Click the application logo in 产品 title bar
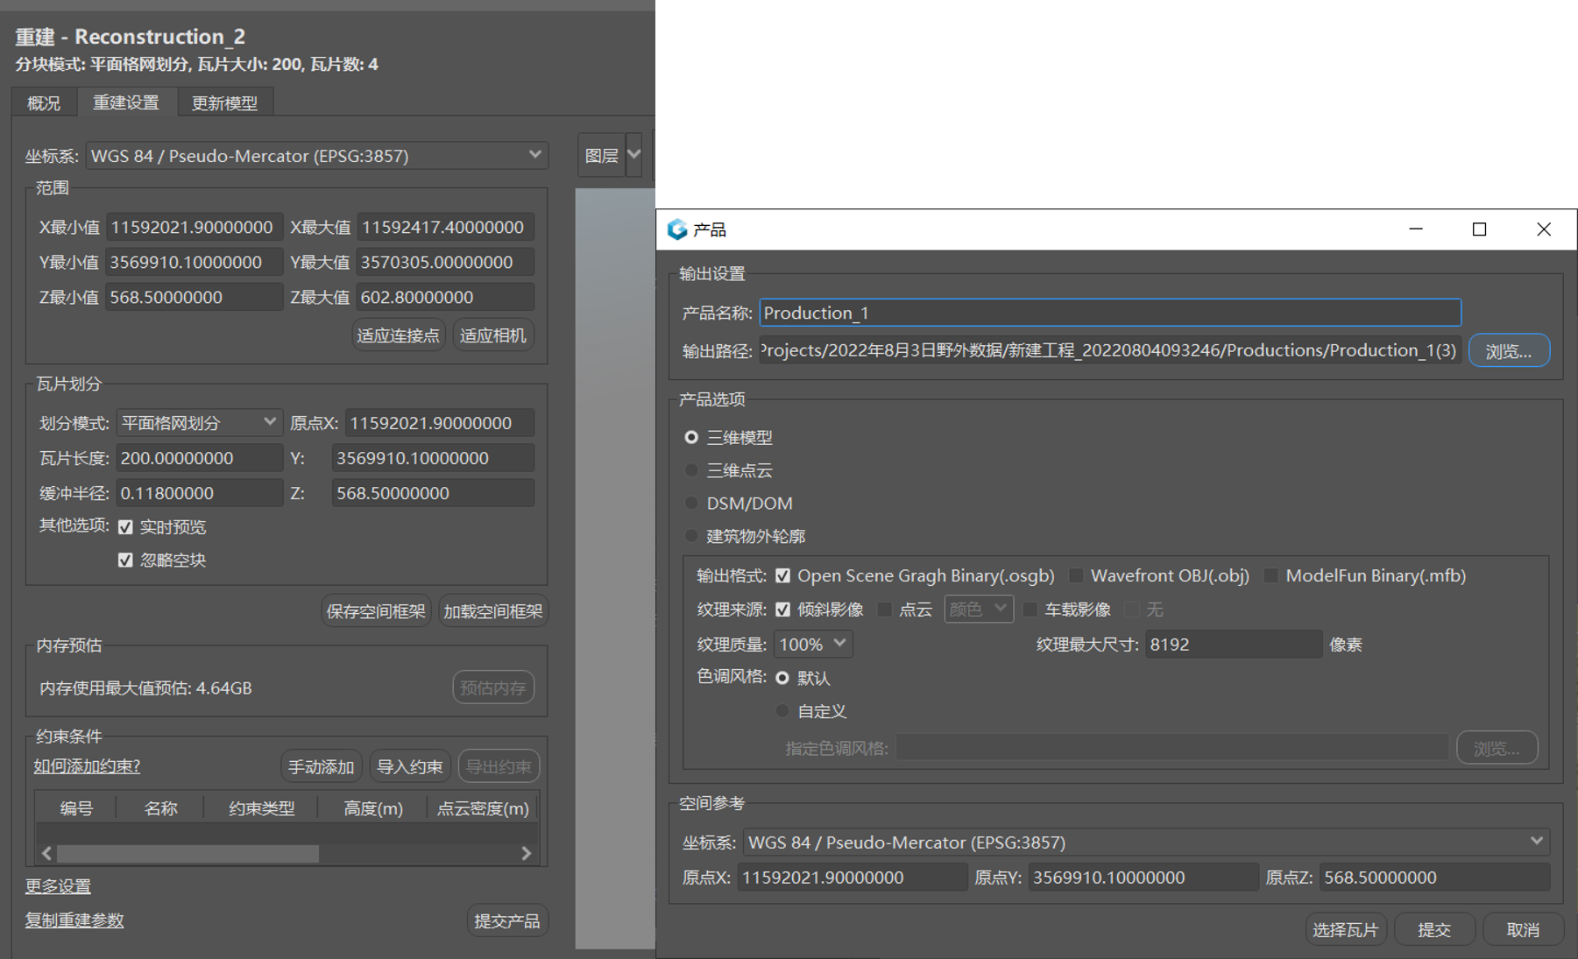This screenshot has height=959, width=1578. click(676, 229)
